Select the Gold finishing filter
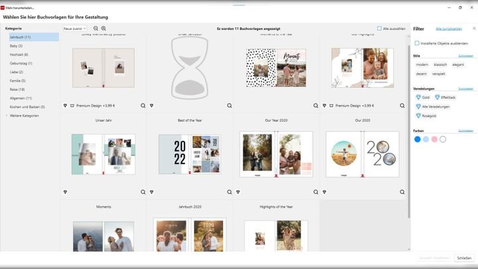 422,97
